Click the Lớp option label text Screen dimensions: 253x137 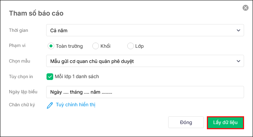pyautogui.click(x=140, y=46)
